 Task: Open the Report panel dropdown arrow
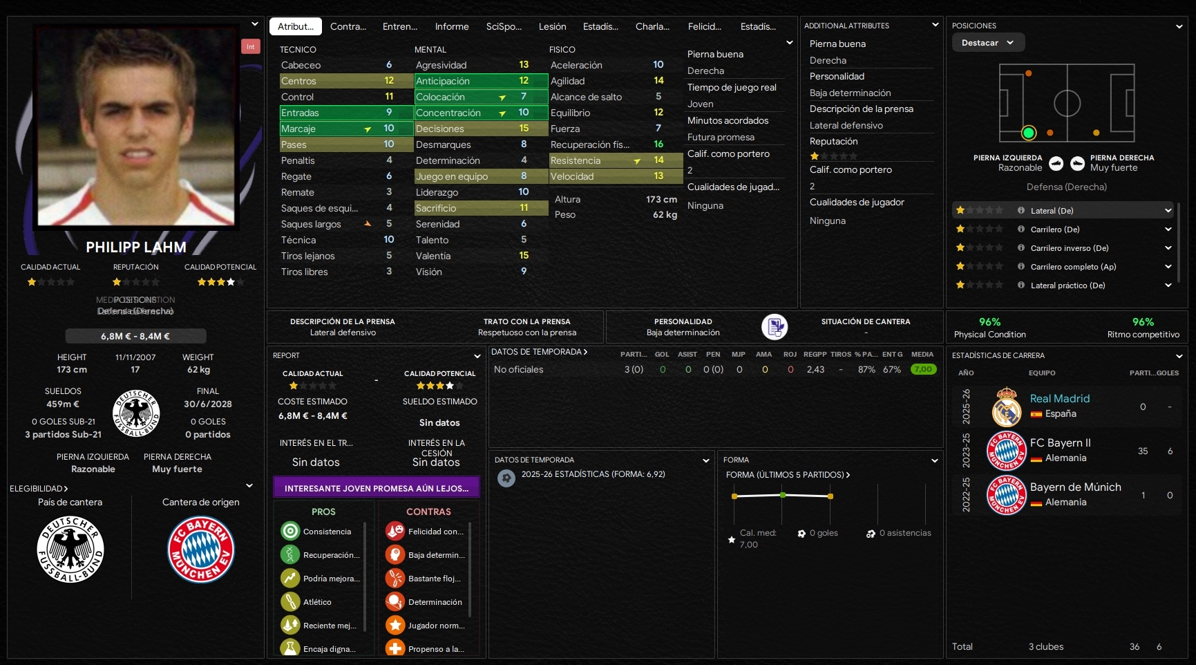tap(477, 356)
